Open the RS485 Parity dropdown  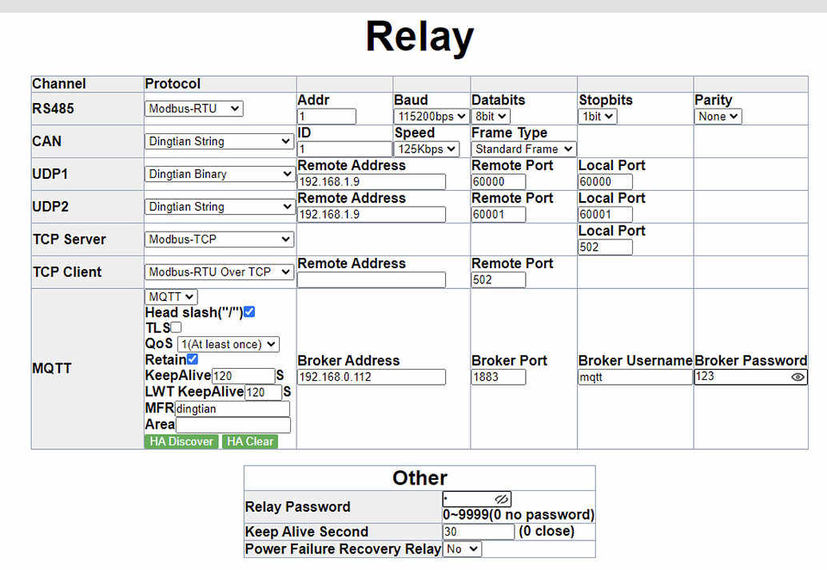click(718, 116)
